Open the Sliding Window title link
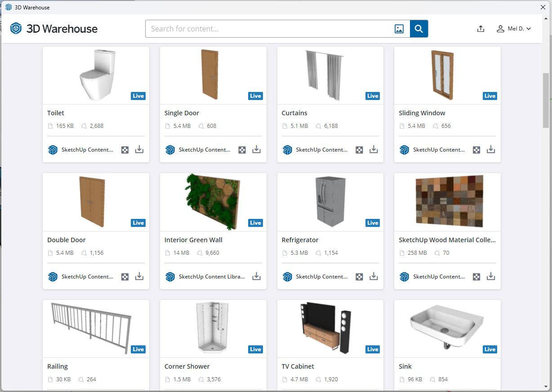Viewport: 552px width, 392px height. click(x=422, y=113)
